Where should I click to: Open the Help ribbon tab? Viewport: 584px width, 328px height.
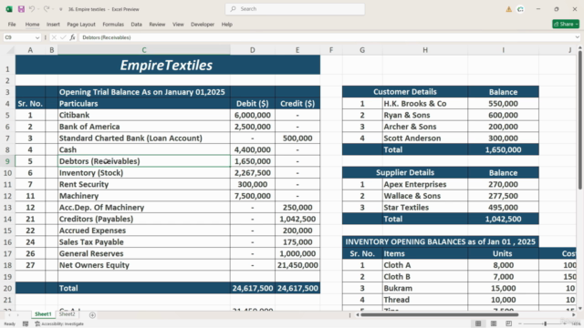point(227,25)
